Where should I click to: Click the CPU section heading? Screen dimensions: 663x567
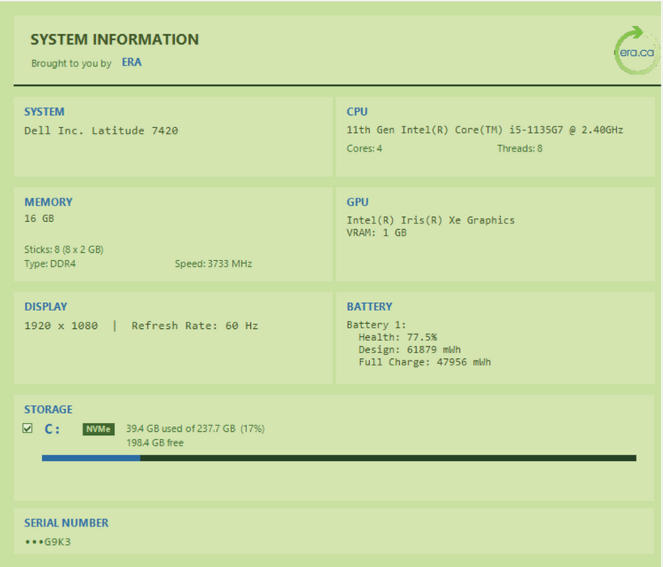[x=357, y=112]
